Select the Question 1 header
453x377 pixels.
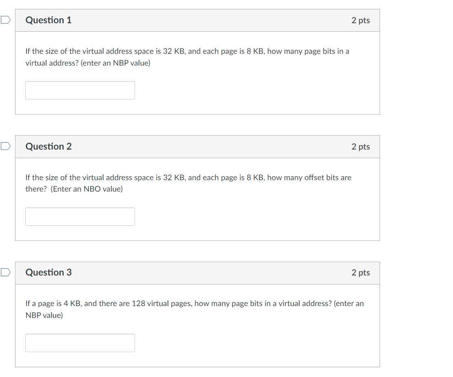pos(49,20)
